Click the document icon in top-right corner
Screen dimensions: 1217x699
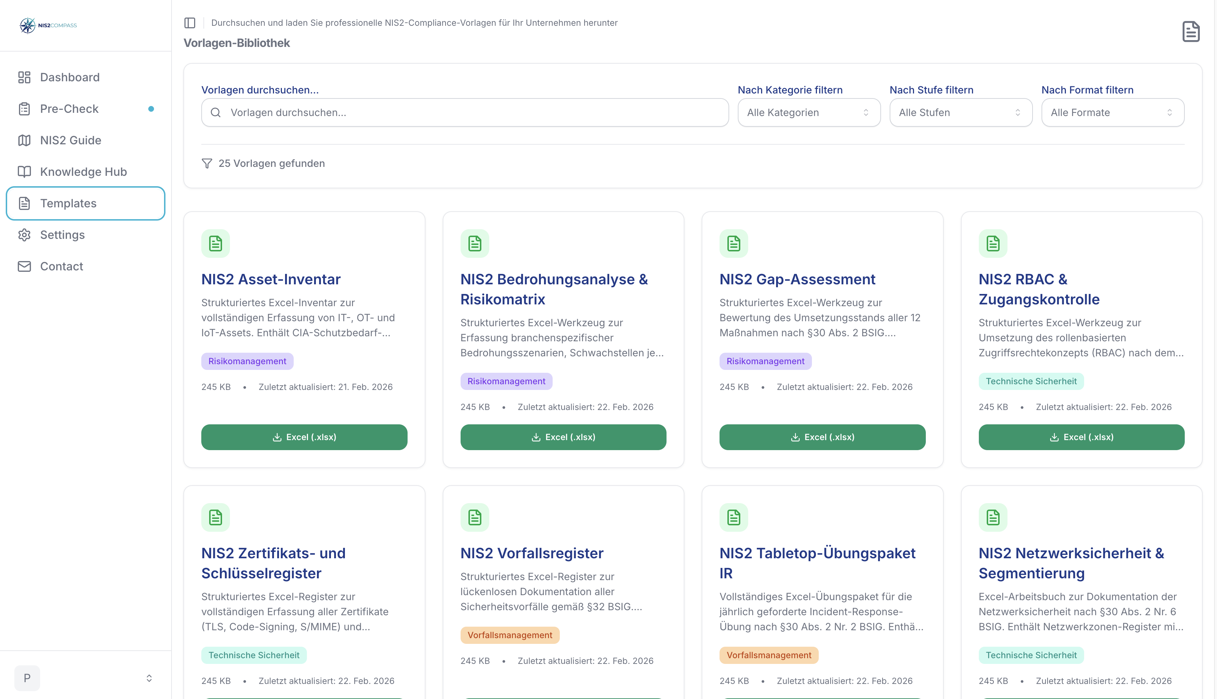[x=1190, y=32]
